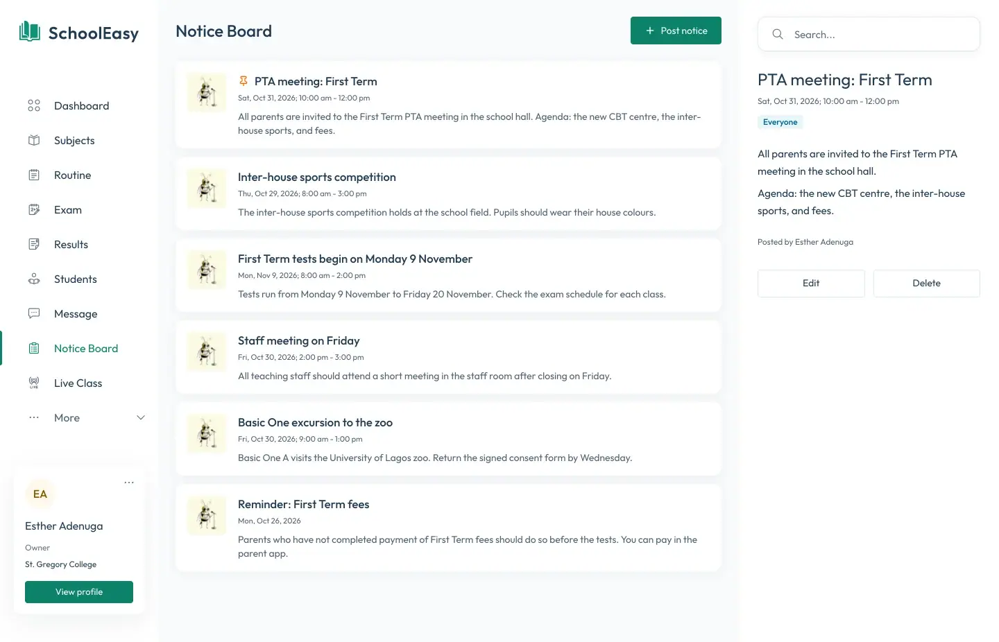This screenshot has width=999, height=642.
Task: Click the Post notice button
Action: tap(676, 31)
